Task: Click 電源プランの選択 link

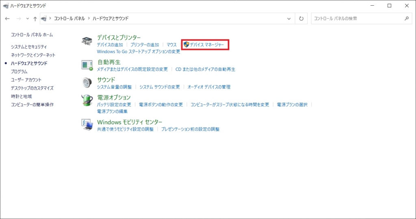Action: point(292,105)
